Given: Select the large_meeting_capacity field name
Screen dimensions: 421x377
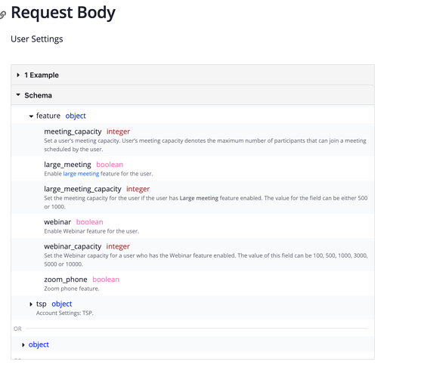Looking at the screenshot, I should [x=82, y=189].
